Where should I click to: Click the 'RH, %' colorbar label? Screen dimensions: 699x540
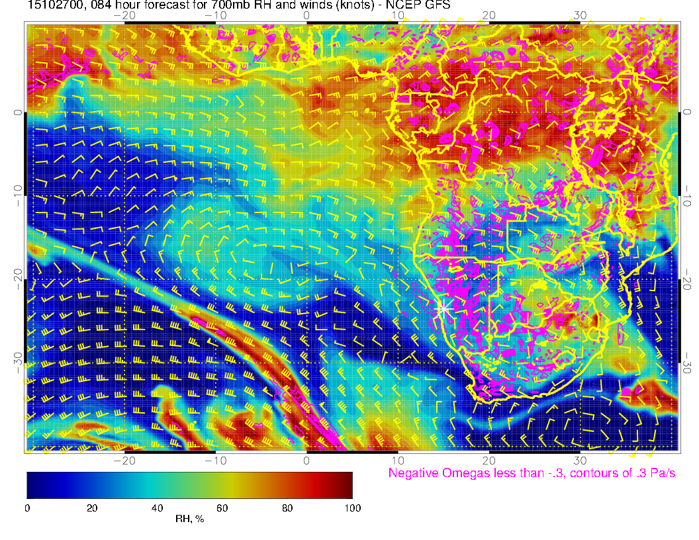pyautogui.click(x=190, y=519)
